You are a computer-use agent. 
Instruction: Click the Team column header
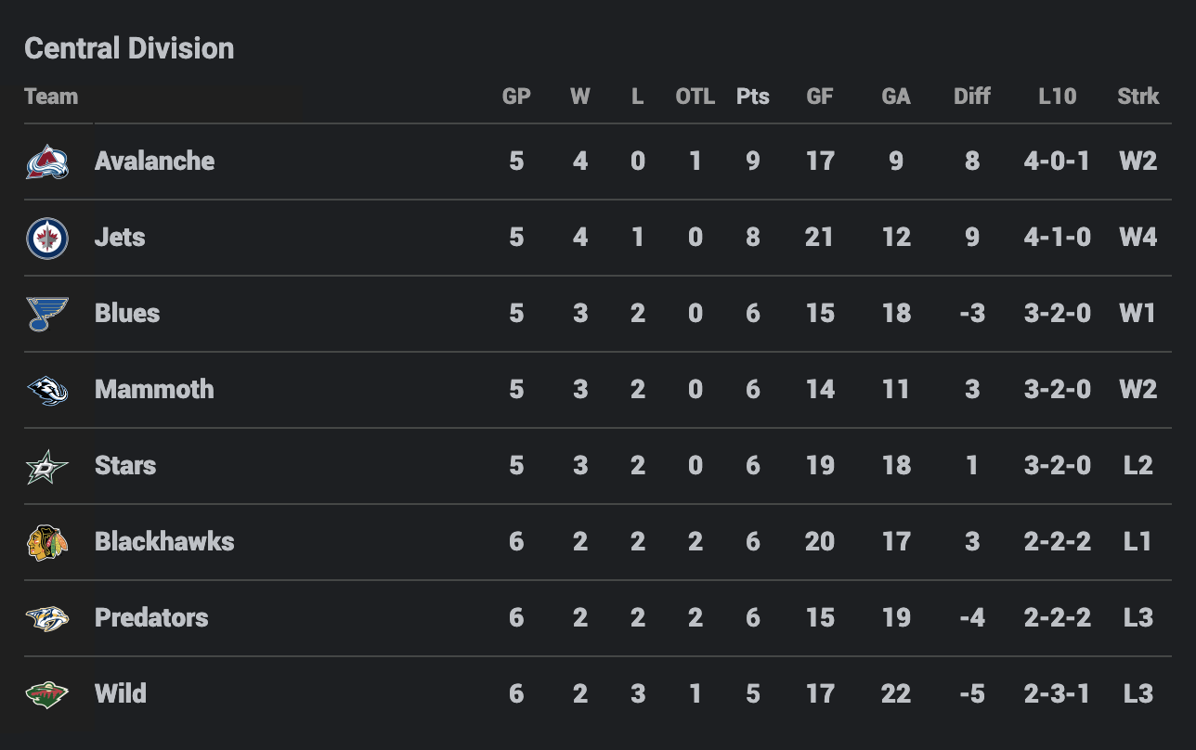[51, 97]
